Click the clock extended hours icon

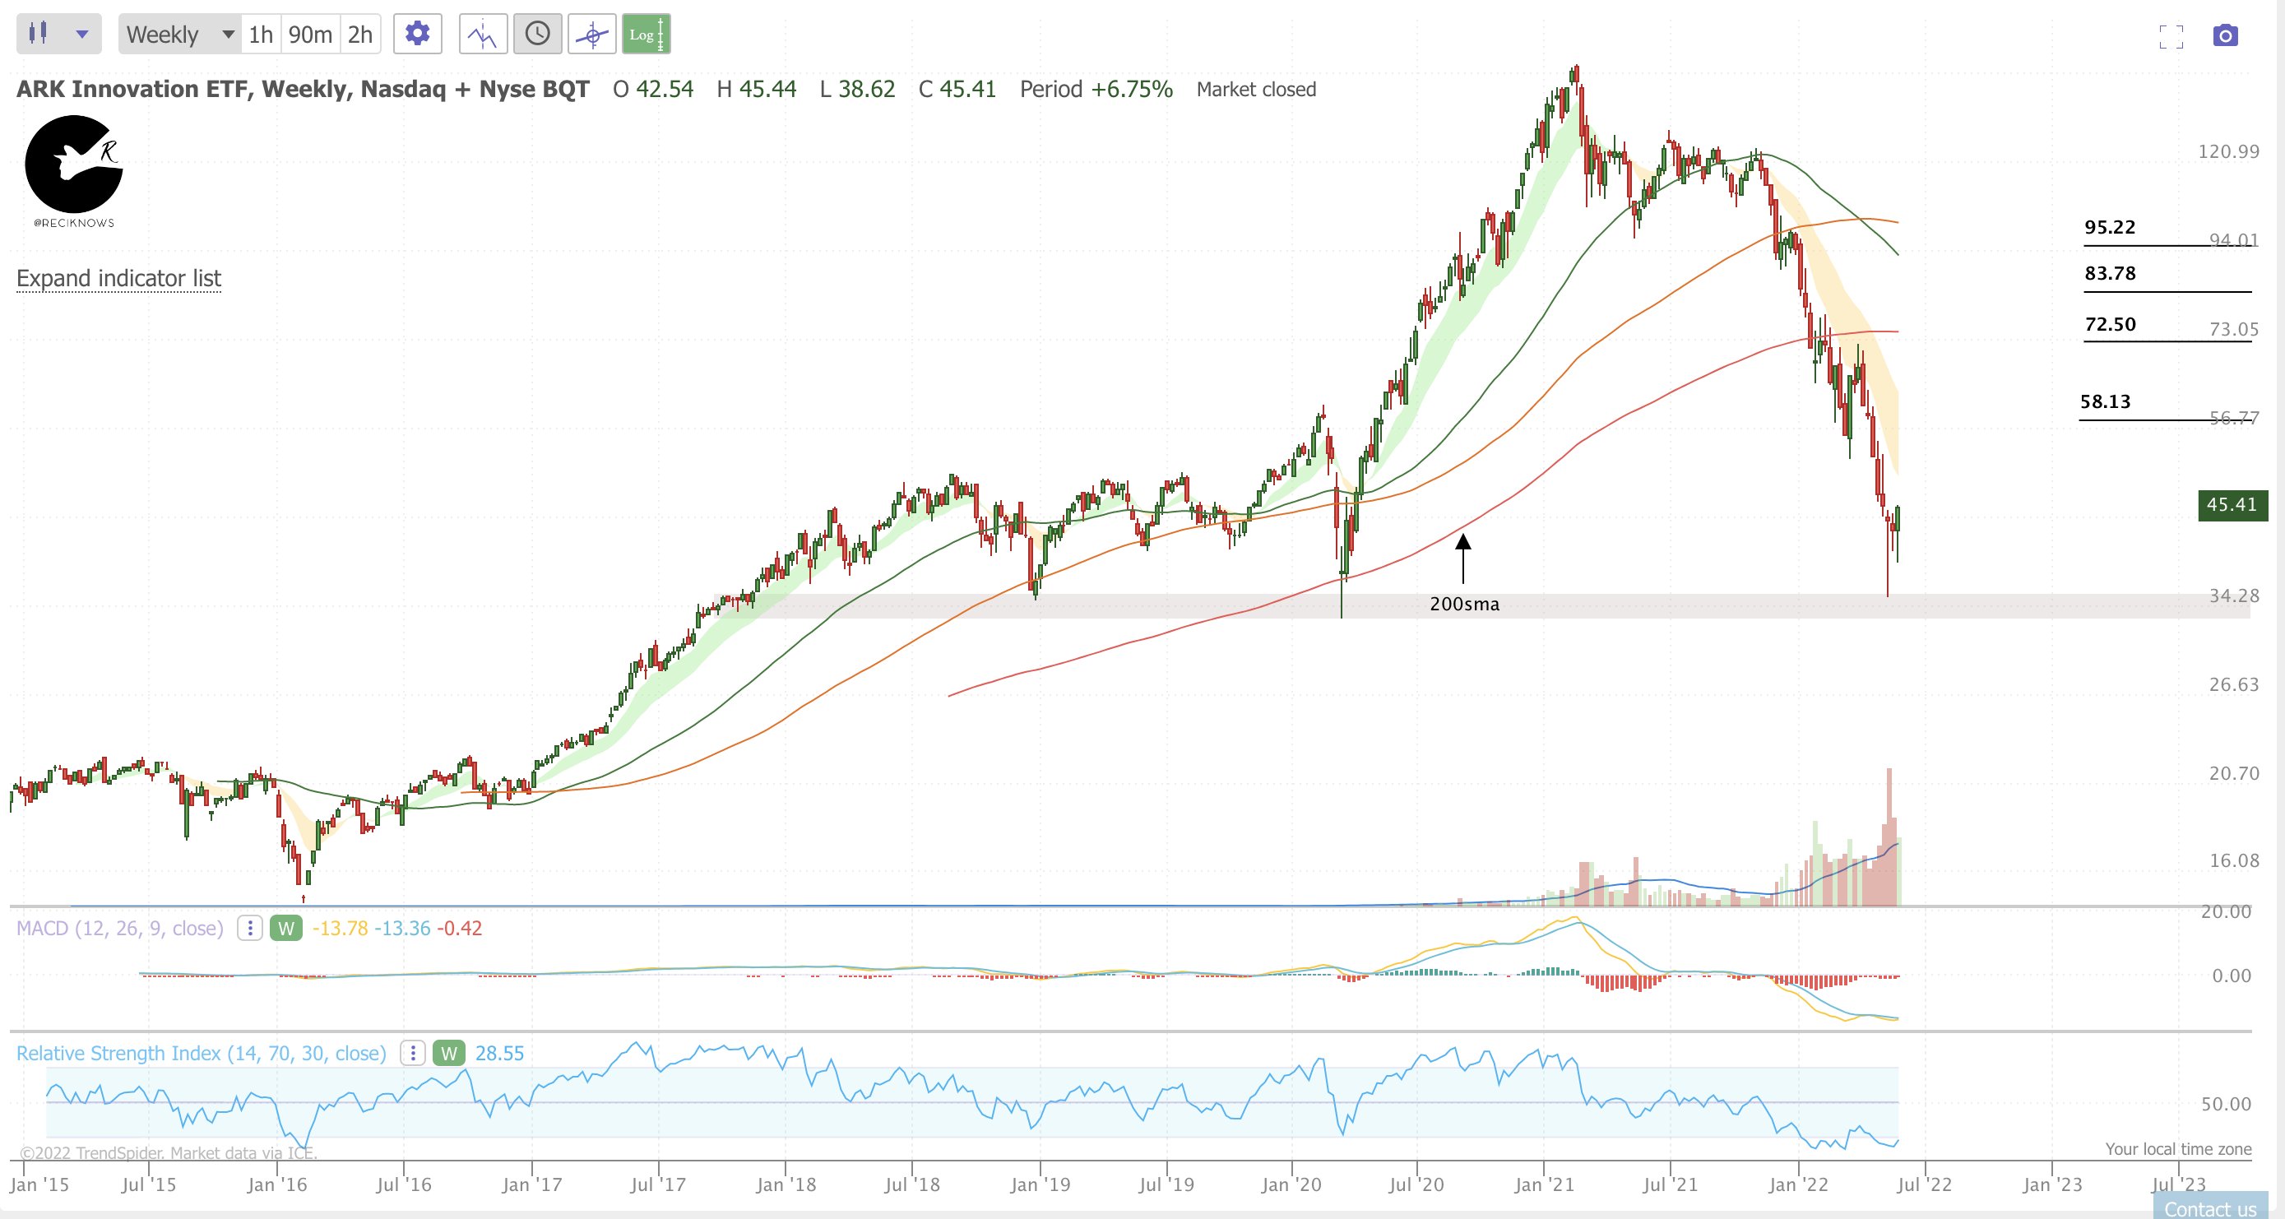[538, 35]
